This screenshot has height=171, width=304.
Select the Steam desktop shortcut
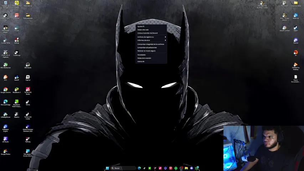click(296, 28)
